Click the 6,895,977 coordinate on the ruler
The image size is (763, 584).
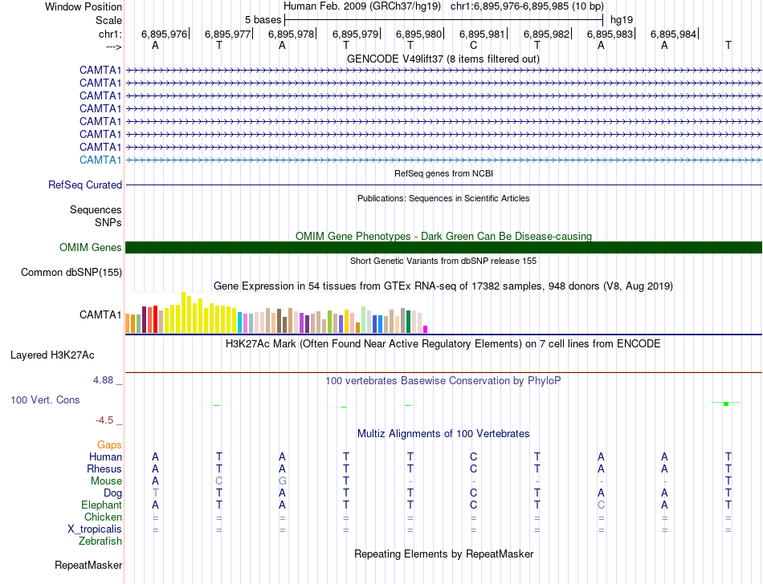pyautogui.click(x=228, y=34)
